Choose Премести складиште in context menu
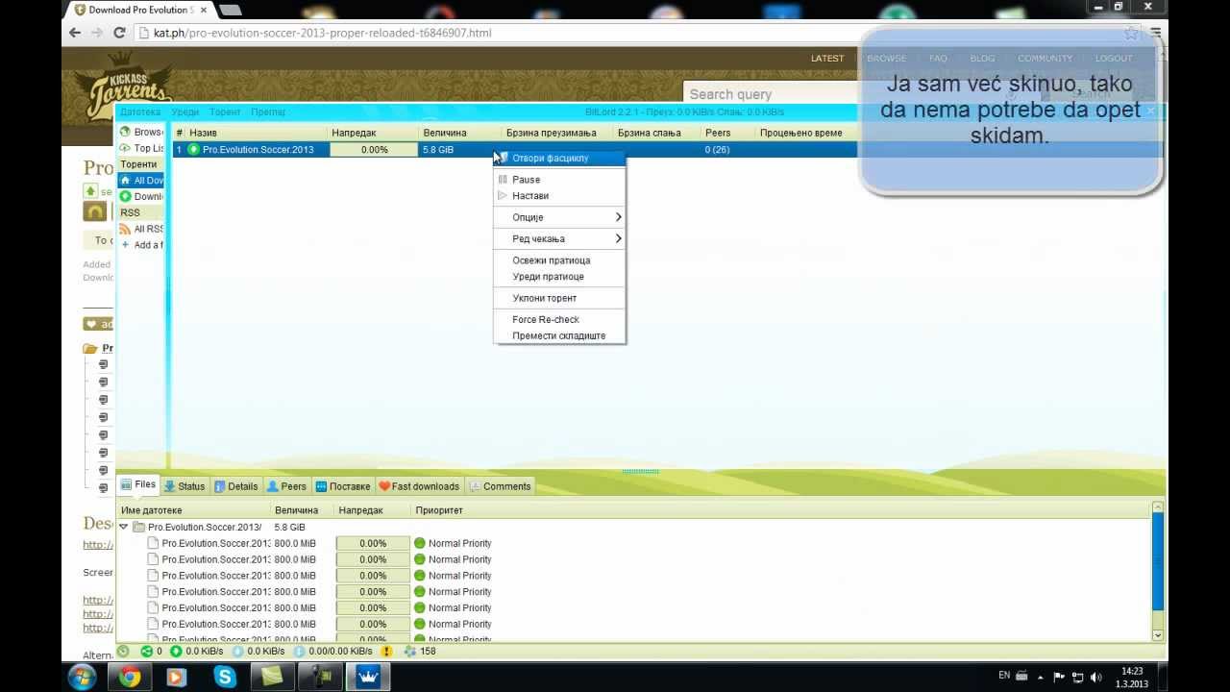 [559, 335]
